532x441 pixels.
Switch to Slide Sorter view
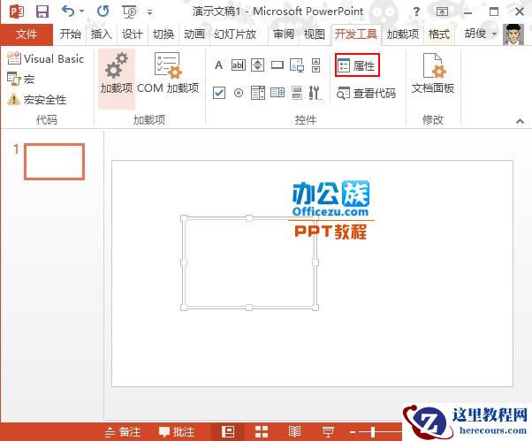pyautogui.click(x=262, y=432)
